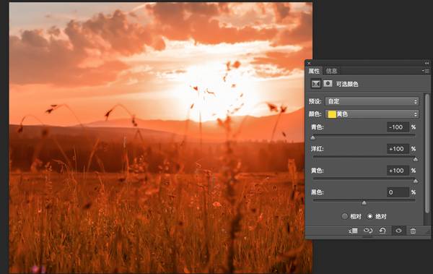View previous state with the eye-arrow icon
Screen dimensions: 433x274
tap(368, 231)
